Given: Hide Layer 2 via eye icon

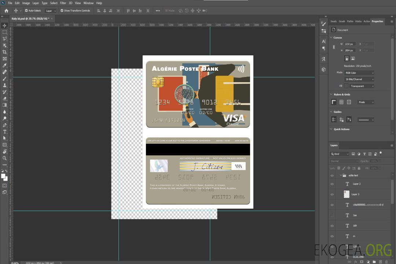Looking at the screenshot, I should pyautogui.click(x=332, y=184).
